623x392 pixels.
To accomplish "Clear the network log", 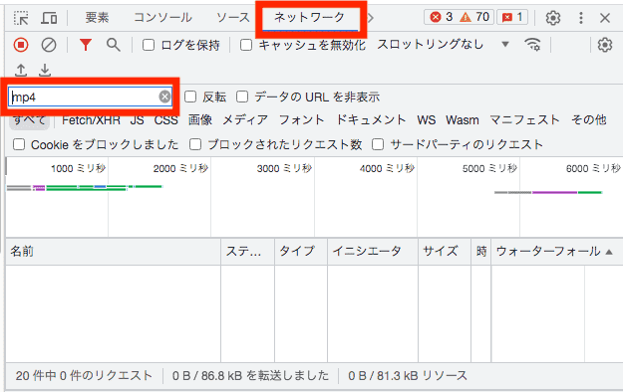I will [49, 45].
